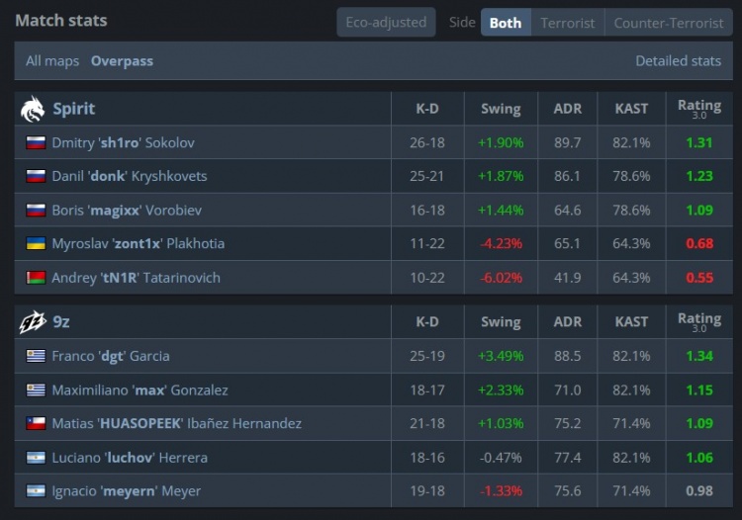
Task: Toggle the Eco-adjusted stats button
Action: (x=386, y=22)
